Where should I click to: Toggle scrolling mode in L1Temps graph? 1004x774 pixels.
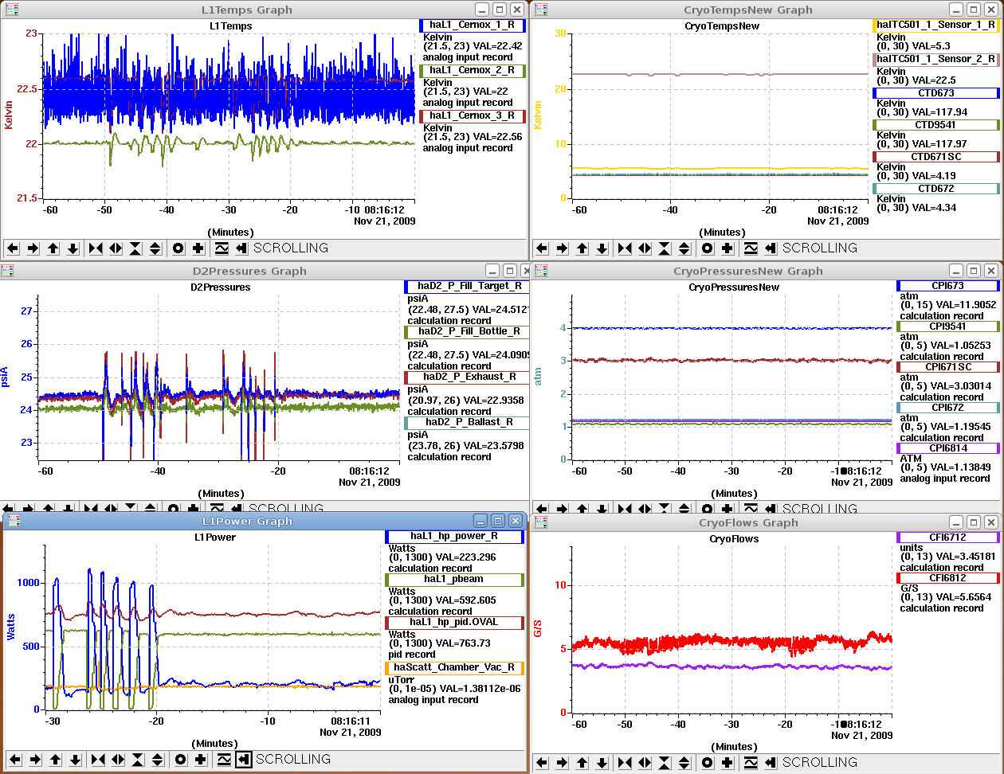(x=241, y=248)
